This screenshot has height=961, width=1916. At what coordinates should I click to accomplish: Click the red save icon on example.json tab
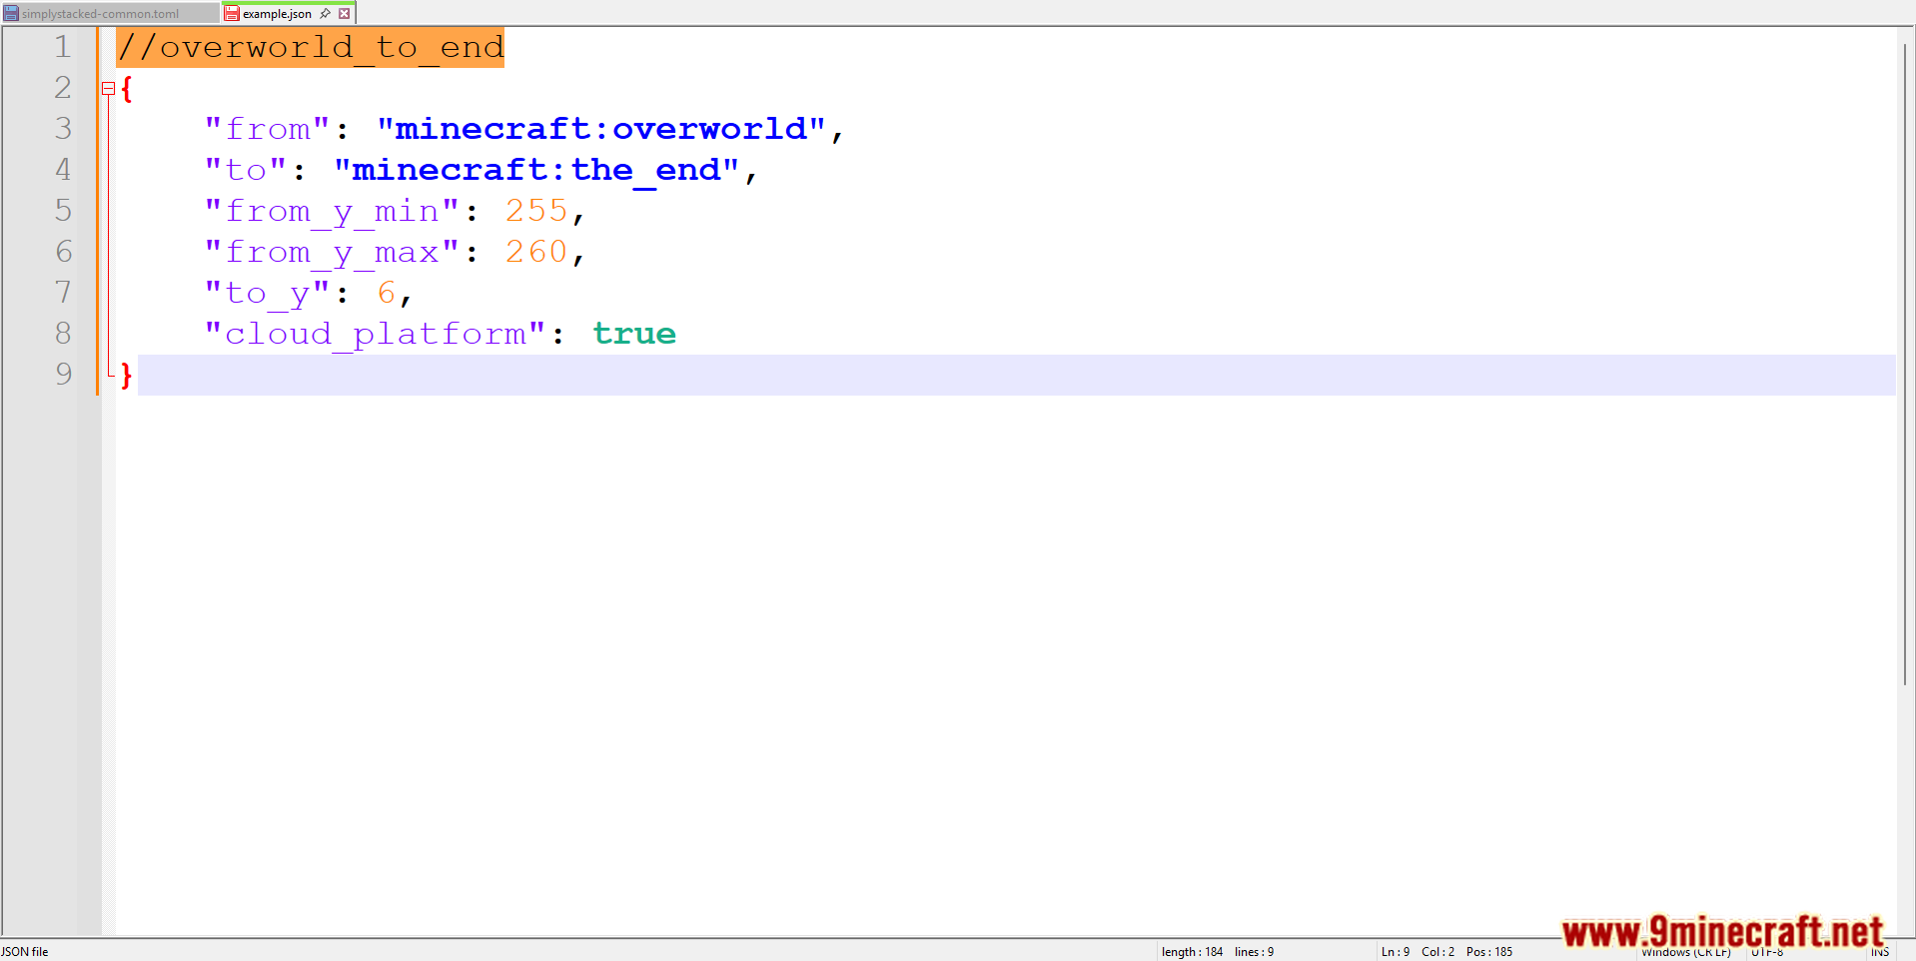coord(232,14)
